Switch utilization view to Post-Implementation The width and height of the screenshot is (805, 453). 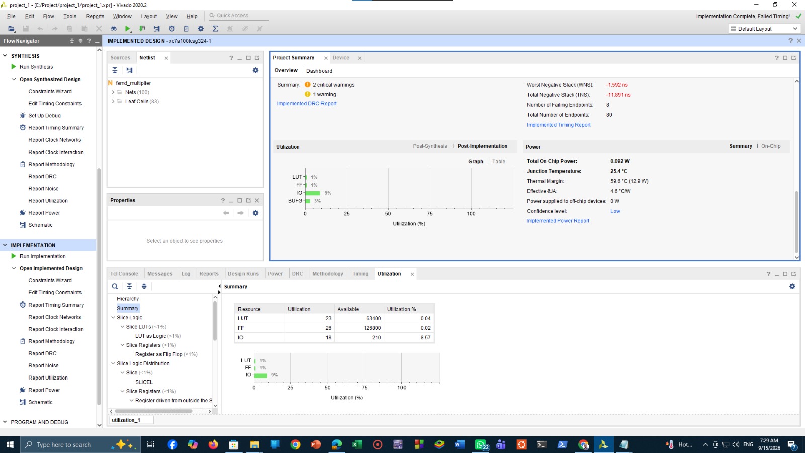click(x=482, y=146)
